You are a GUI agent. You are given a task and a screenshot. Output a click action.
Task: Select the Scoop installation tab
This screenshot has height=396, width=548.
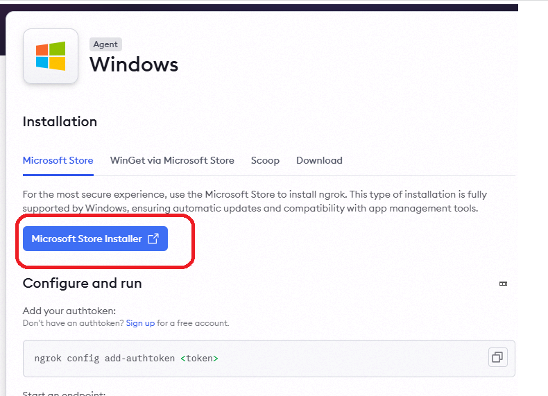(265, 160)
